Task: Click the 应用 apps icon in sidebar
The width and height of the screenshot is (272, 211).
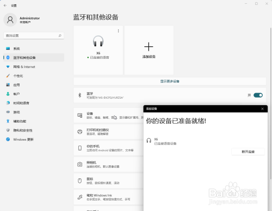Action: (8, 85)
